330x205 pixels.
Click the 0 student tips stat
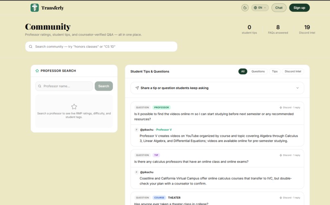tap(249, 29)
